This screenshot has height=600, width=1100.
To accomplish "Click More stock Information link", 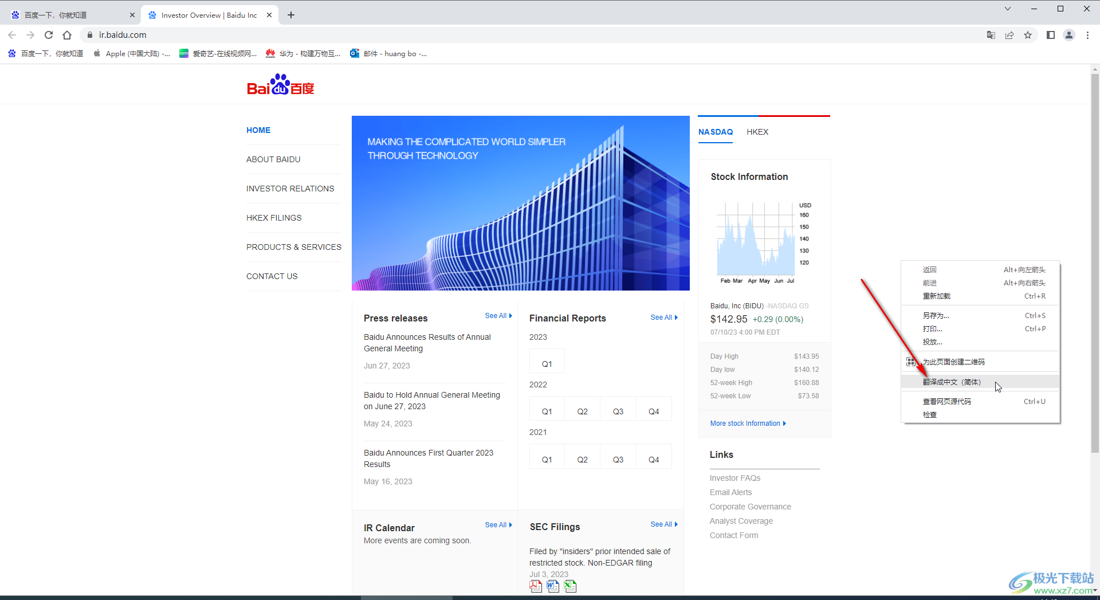I will (x=748, y=423).
